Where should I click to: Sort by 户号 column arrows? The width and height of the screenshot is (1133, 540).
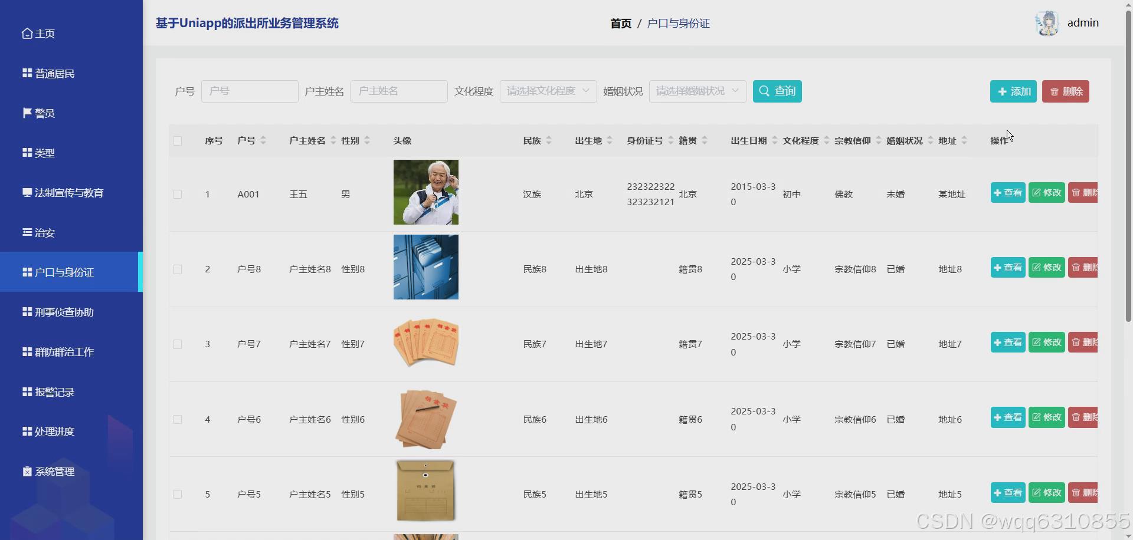263,140
